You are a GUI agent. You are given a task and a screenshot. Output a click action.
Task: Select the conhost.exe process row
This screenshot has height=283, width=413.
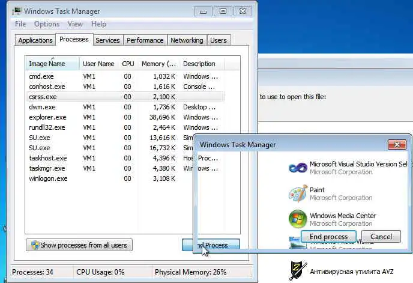click(x=125, y=87)
